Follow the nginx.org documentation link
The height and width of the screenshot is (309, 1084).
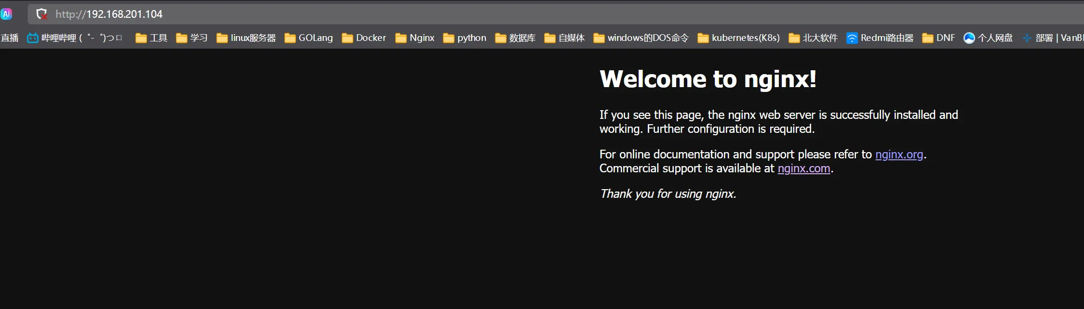click(x=899, y=154)
